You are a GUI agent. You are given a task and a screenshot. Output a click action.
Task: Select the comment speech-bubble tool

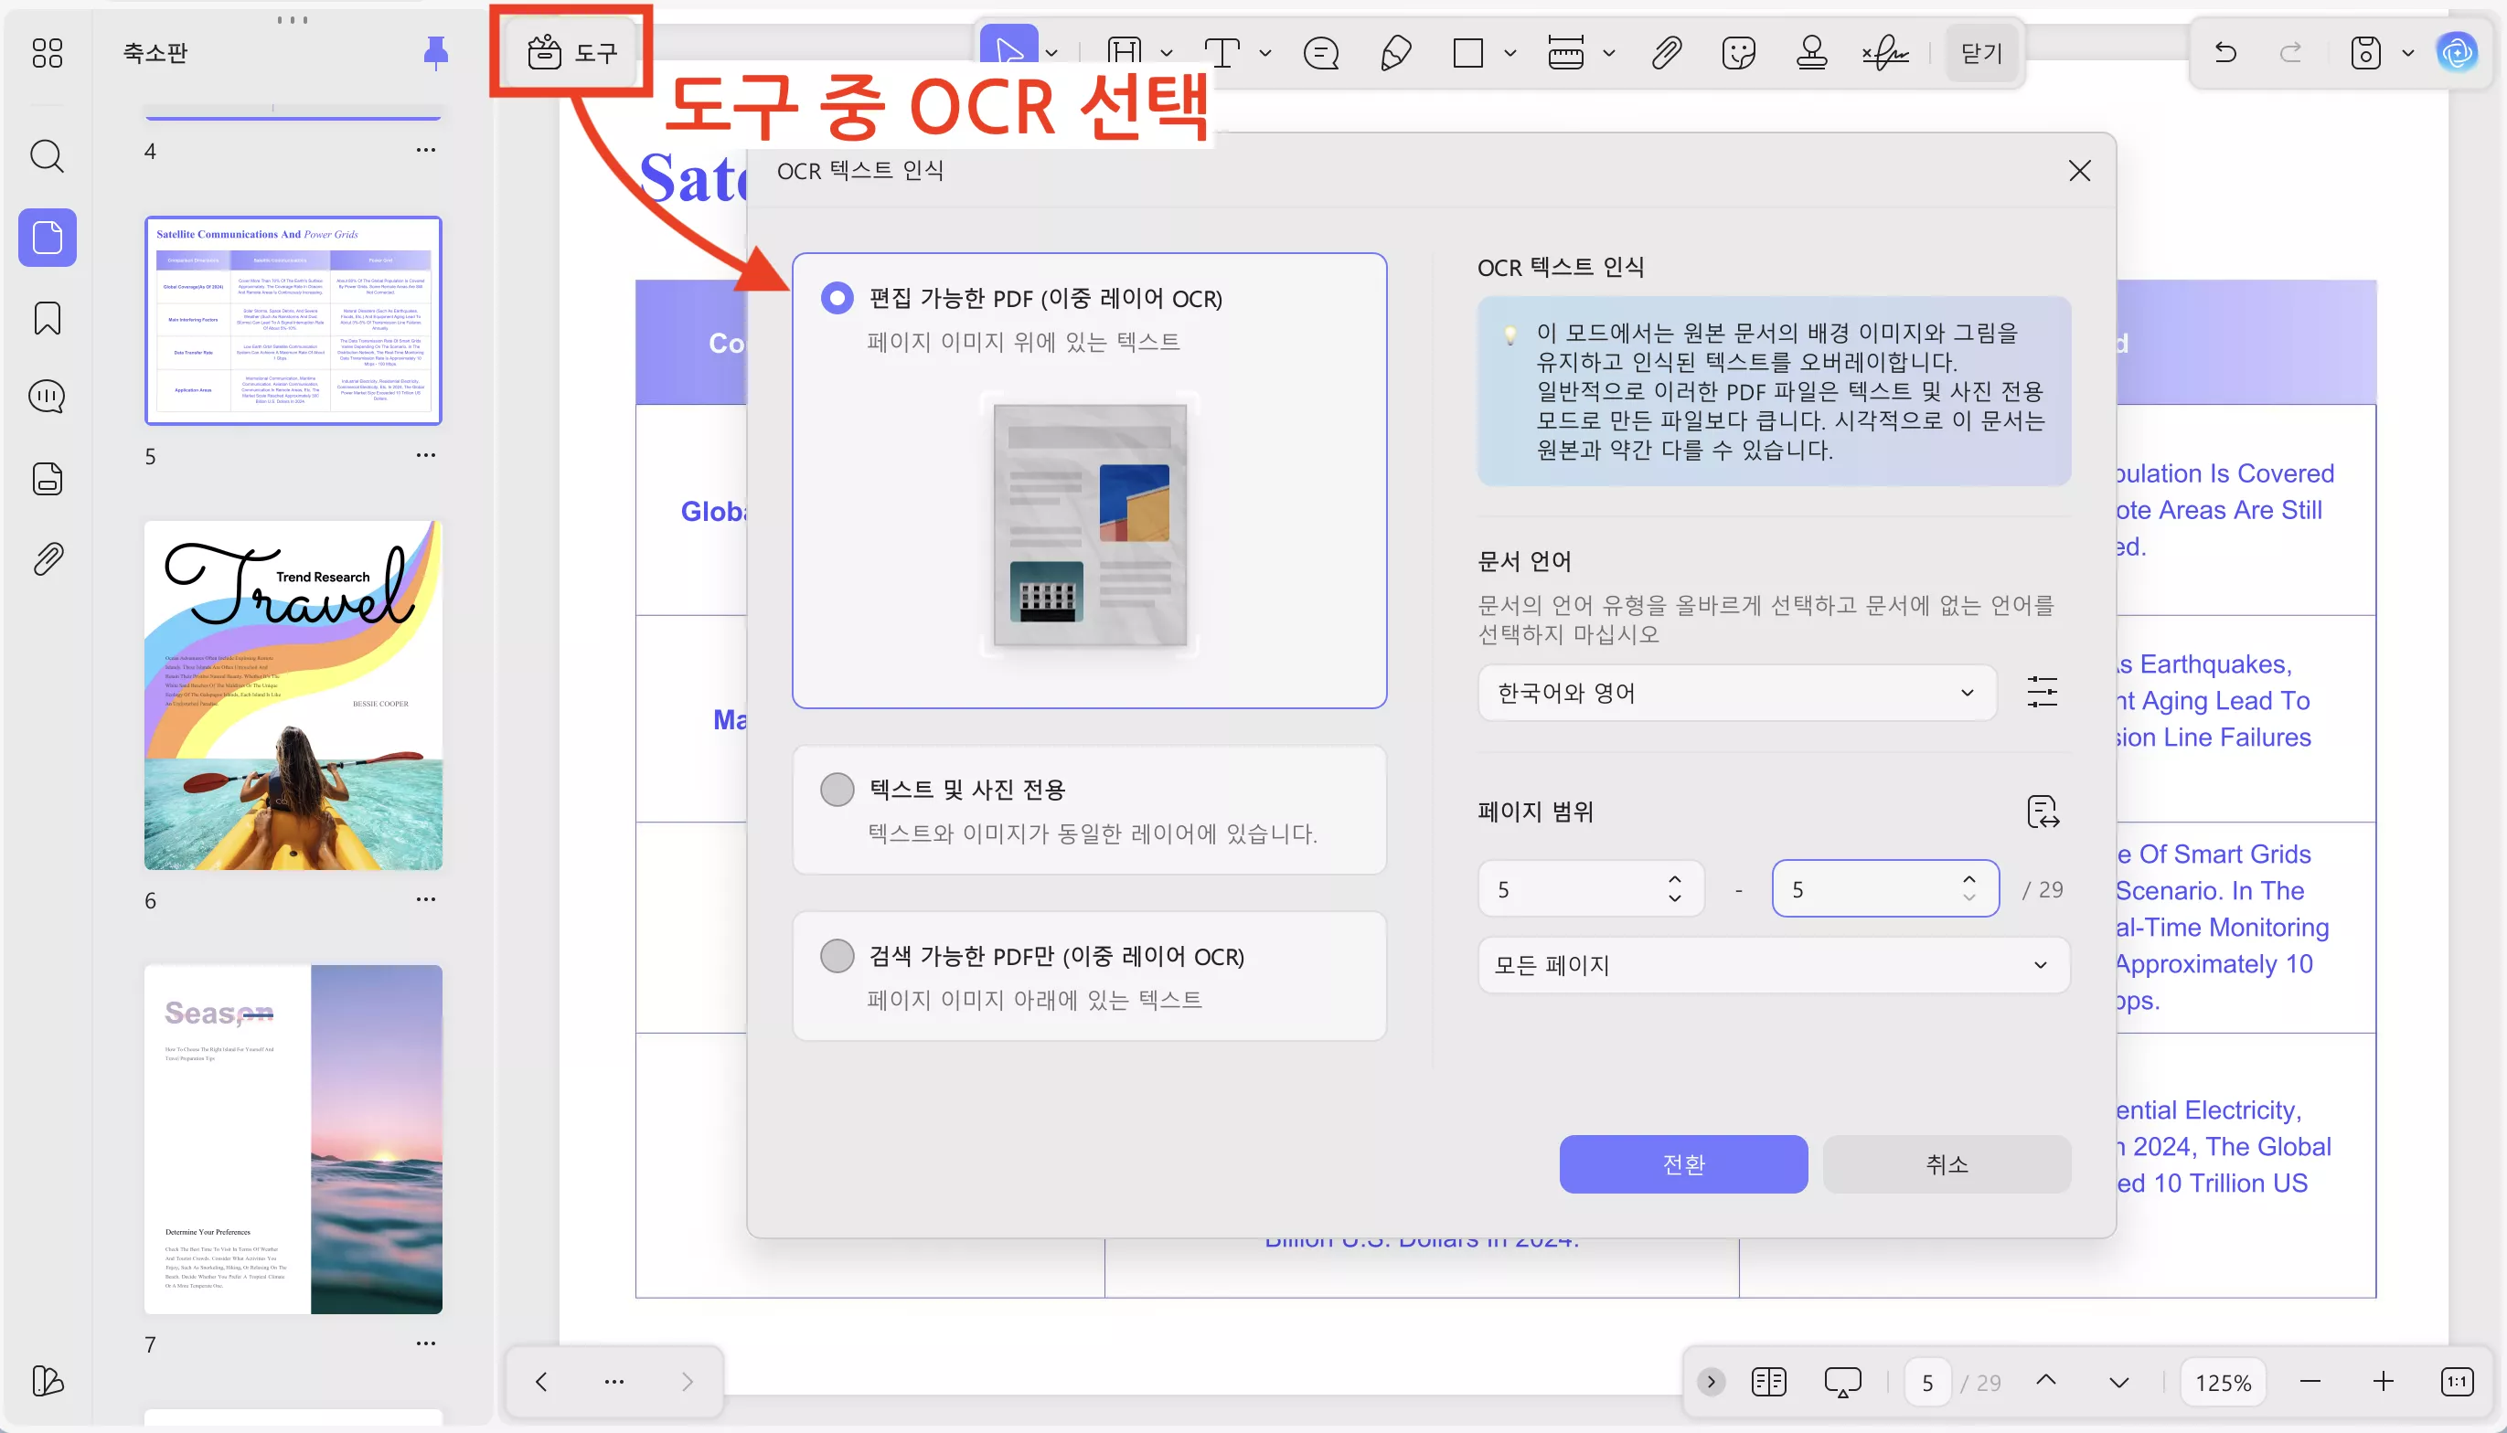(x=1320, y=53)
